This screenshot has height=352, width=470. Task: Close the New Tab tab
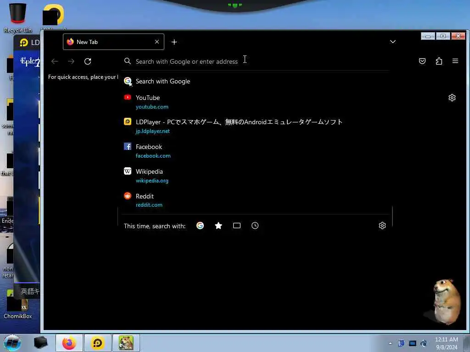(157, 42)
